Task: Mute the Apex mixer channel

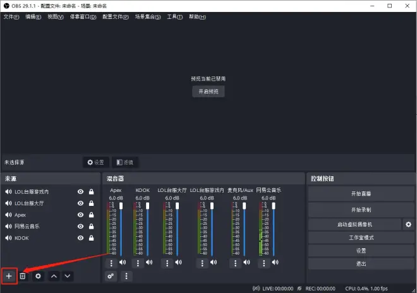Action: [123, 262]
